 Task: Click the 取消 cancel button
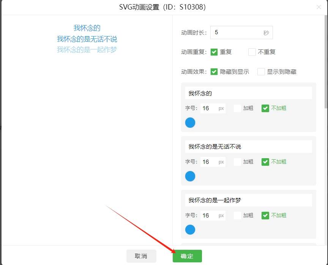coord(141,256)
